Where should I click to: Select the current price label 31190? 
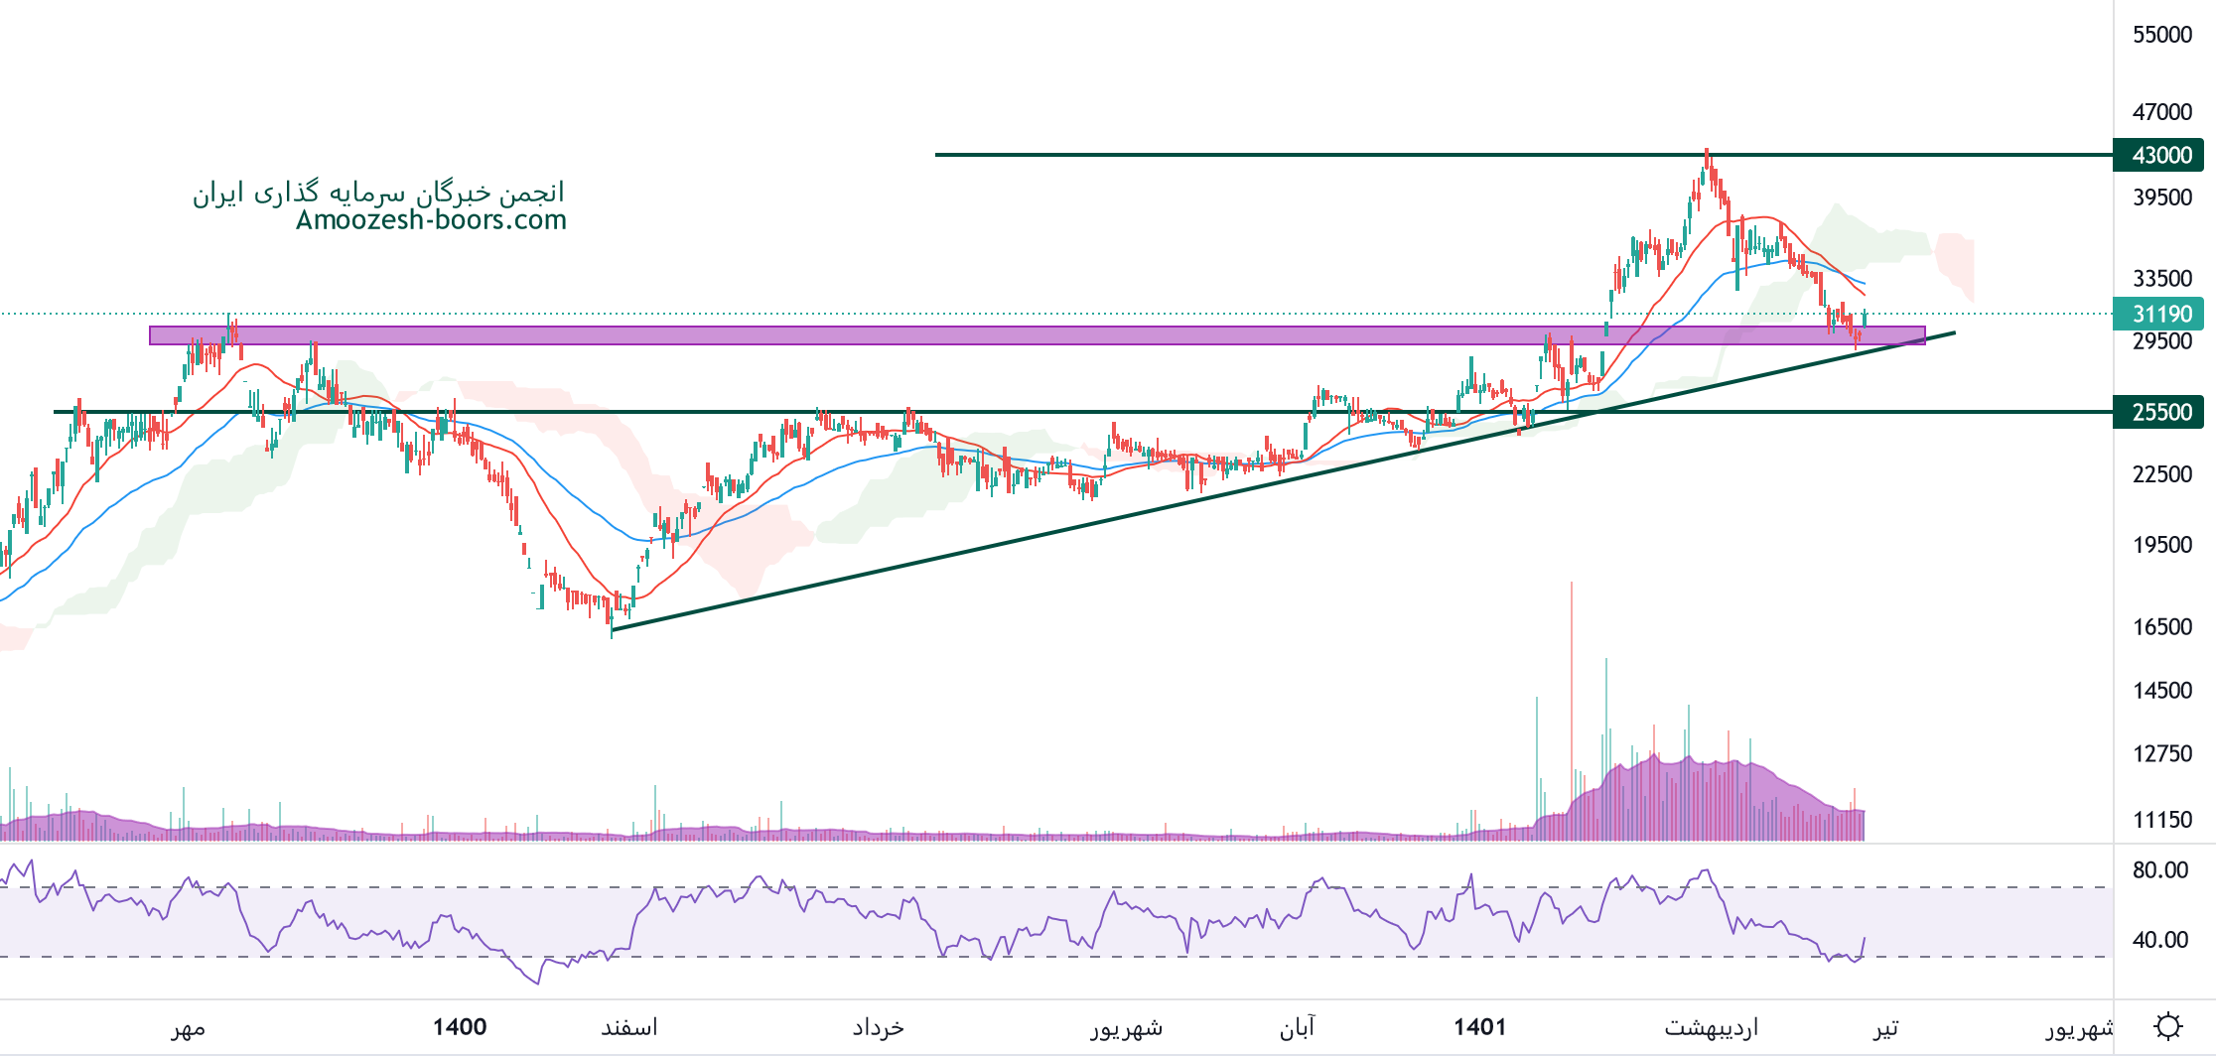click(x=2160, y=315)
